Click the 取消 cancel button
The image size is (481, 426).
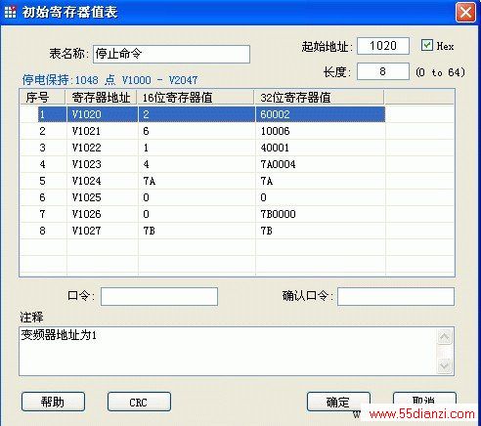424,400
